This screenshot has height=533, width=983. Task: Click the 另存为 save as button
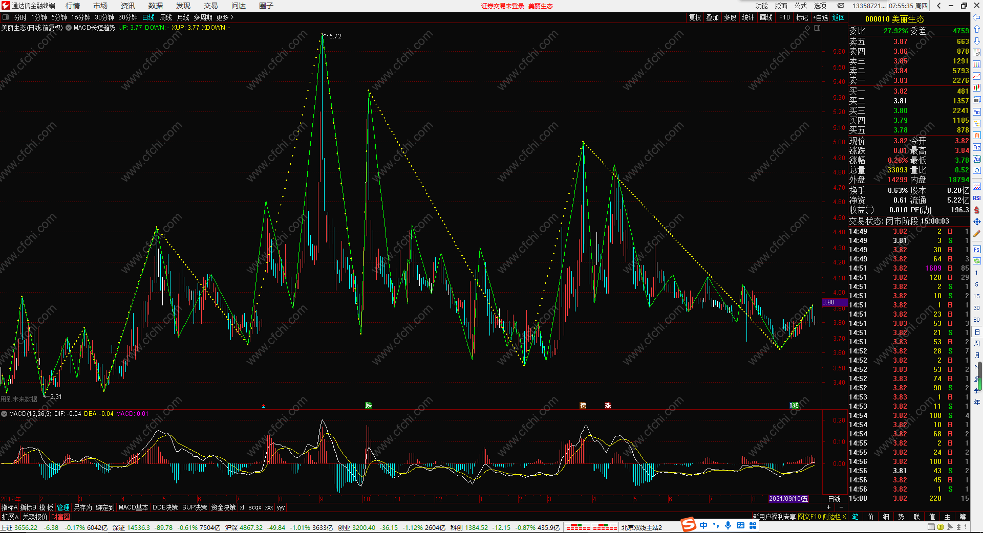(x=83, y=507)
